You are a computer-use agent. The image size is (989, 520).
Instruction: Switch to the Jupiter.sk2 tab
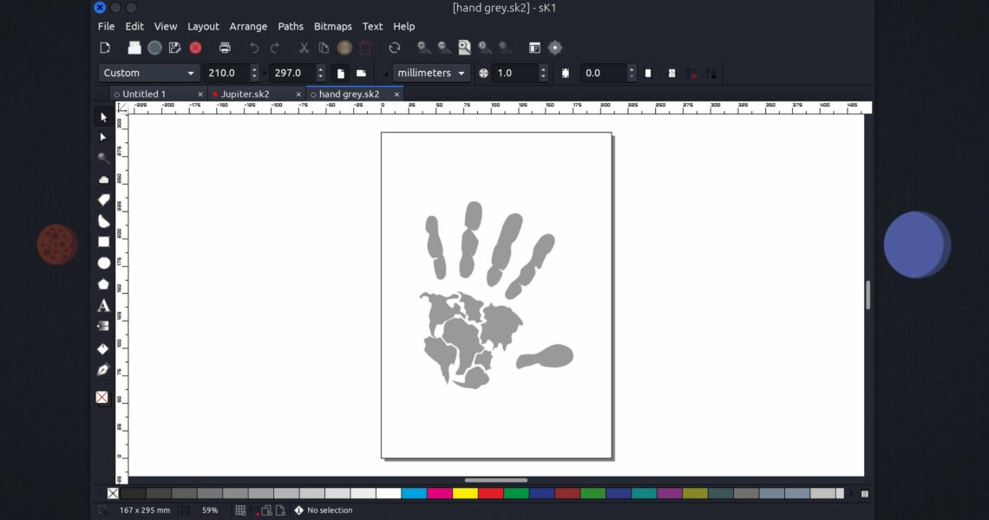pyautogui.click(x=245, y=94)
